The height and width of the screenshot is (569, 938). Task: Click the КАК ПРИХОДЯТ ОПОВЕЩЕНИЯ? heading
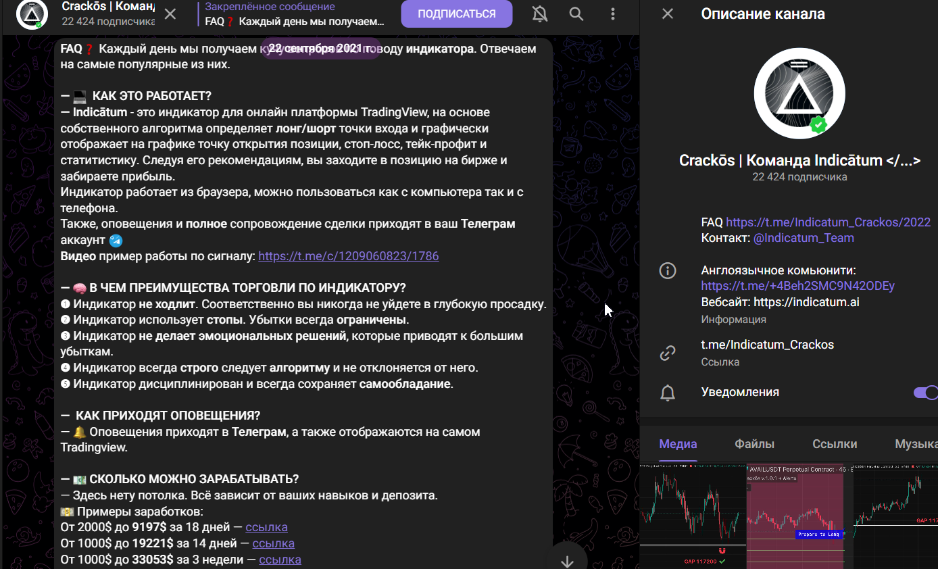pyautogui.click(x=168, y=416)
